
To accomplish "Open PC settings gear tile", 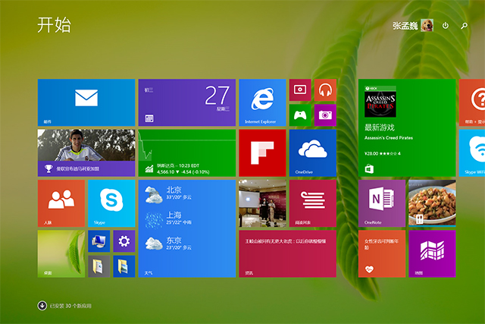I will pyautogui.click(x=124, y=241).
